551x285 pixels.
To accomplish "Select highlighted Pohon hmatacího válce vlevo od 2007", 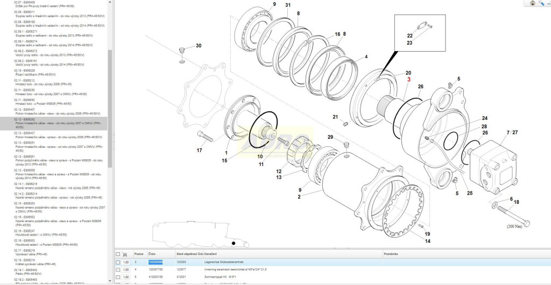I will [54, 124].
